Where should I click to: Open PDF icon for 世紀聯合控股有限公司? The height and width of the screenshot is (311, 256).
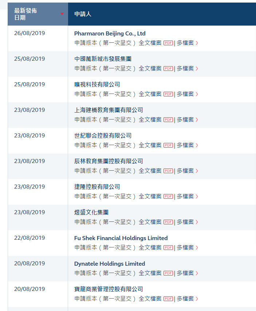[168, 145]
